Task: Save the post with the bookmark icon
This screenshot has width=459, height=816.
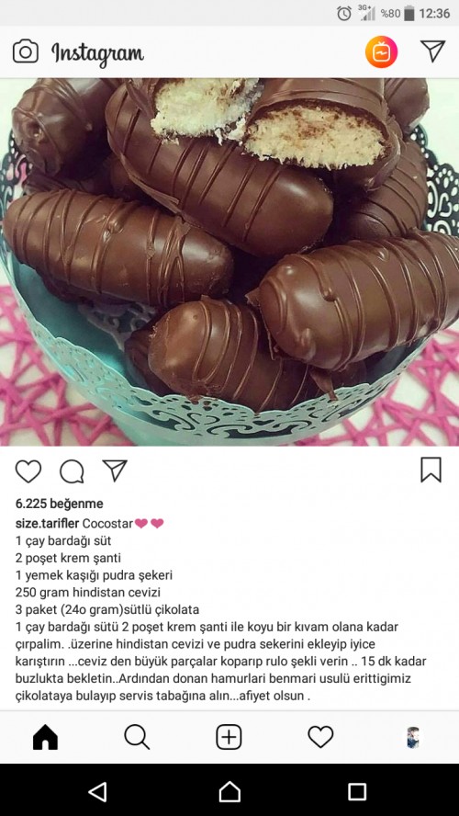Action: click(431, 470)
